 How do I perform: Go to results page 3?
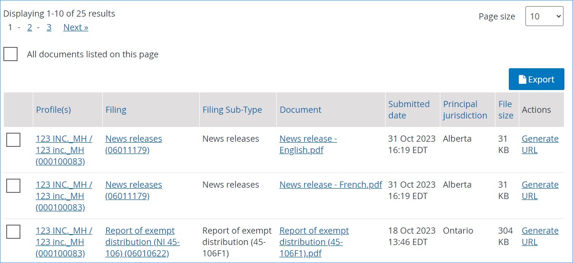click(x=49, y=27)
